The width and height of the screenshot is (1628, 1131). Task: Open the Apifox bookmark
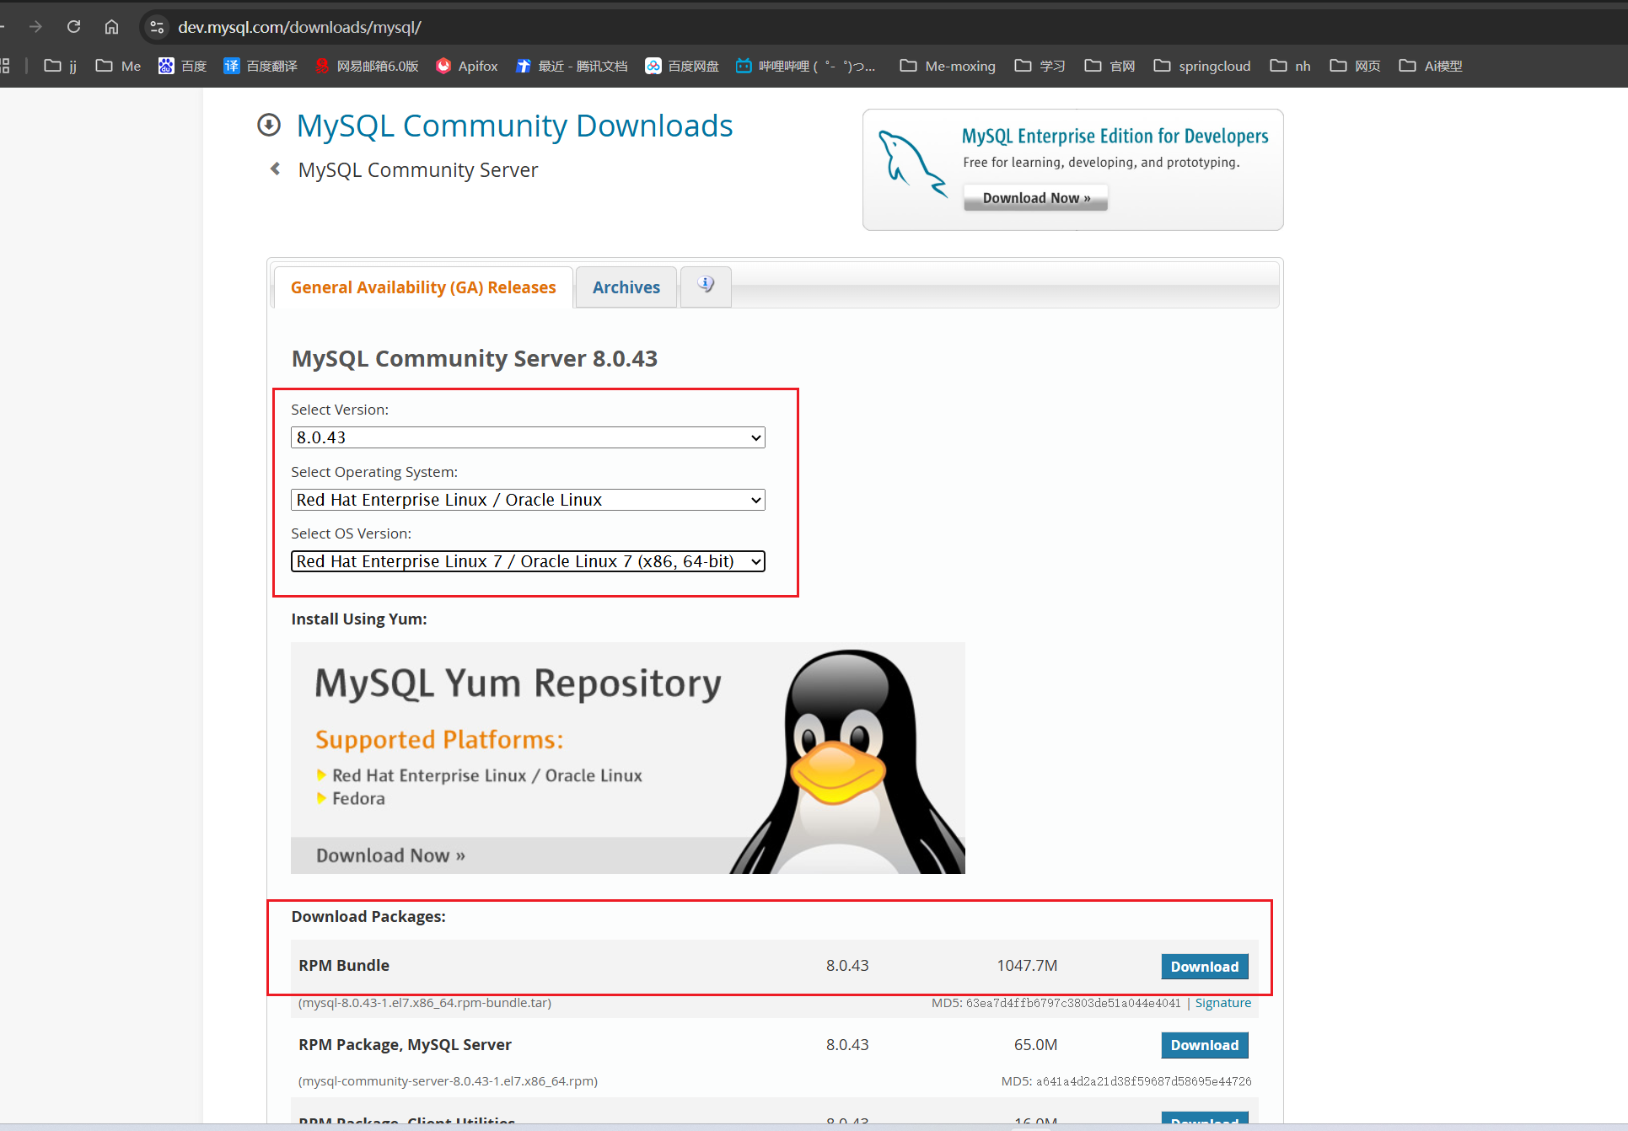[x=466, y=66]
